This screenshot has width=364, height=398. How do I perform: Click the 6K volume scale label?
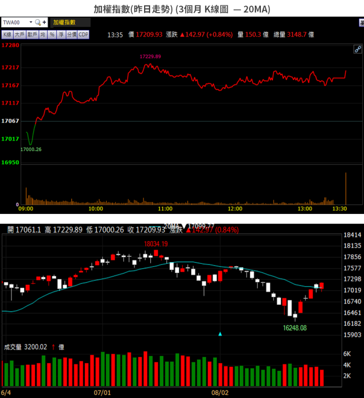(347, 354)
